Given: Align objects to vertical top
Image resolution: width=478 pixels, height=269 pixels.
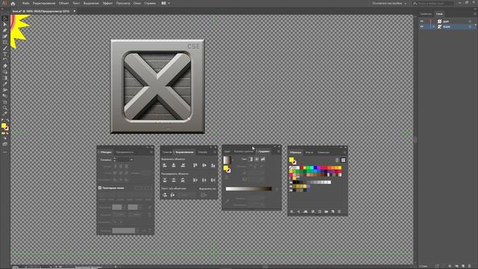Looking at the screenshot, I should 195,165.
